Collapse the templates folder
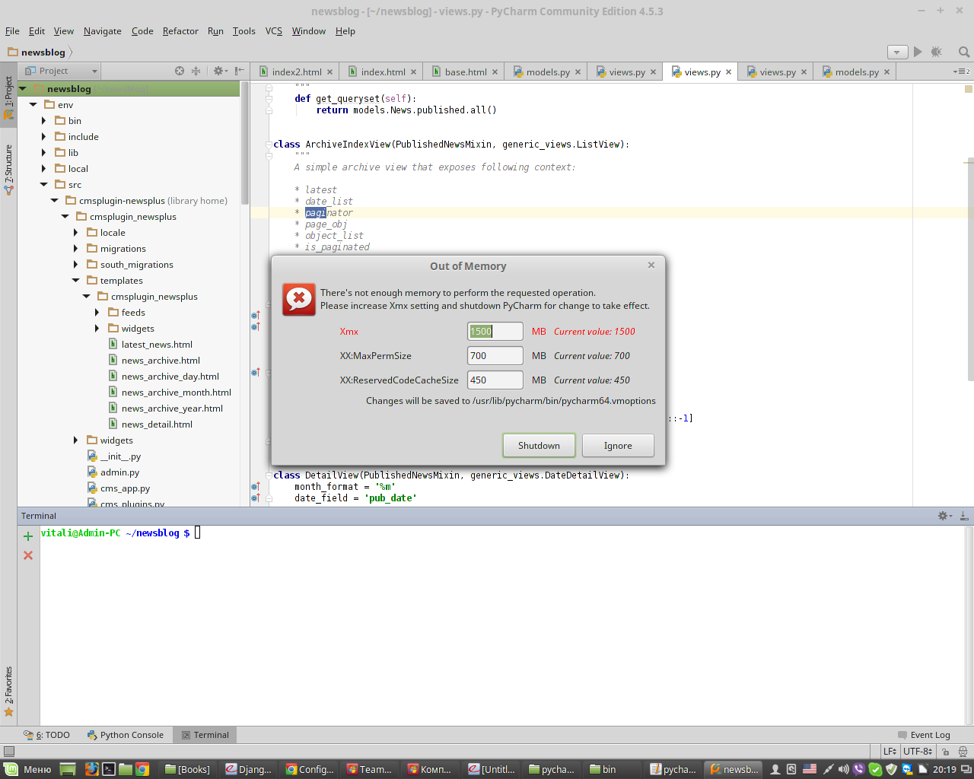Image resolution: width=974 pixels, height=779 pixels. 76,281
